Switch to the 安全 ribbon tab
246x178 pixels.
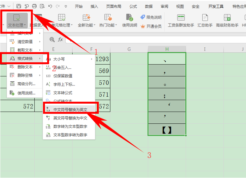pyautogui.click(x=196, y=6)
